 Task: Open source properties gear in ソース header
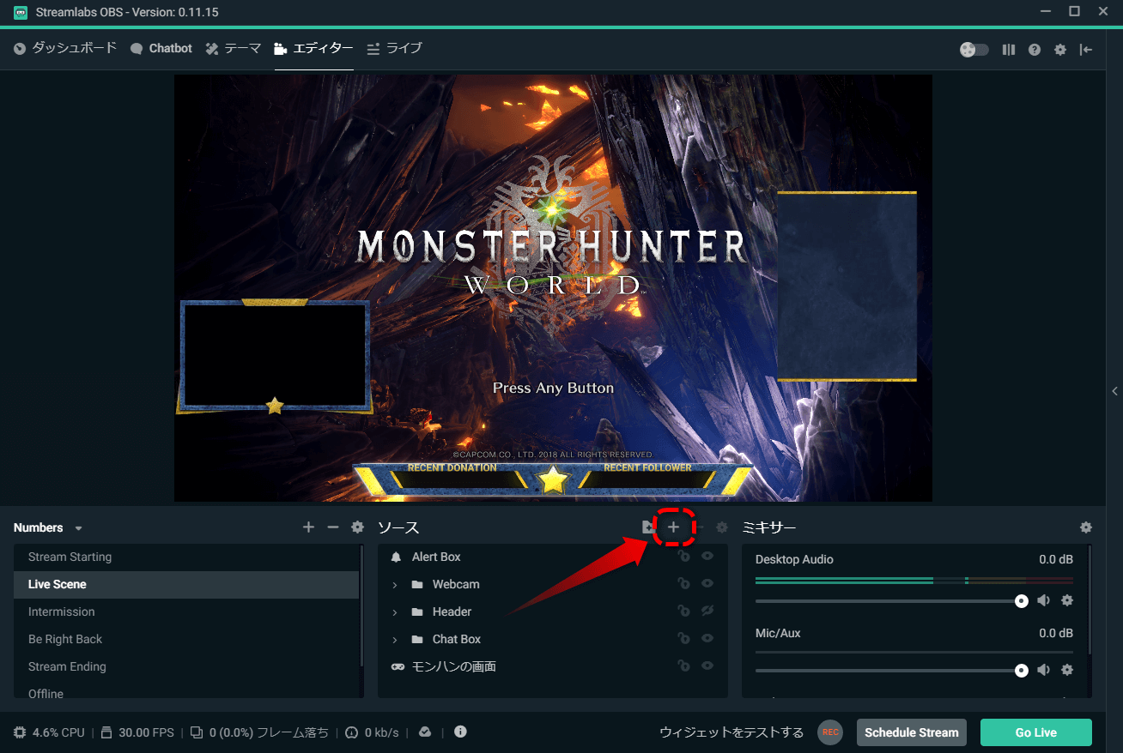[x=722, y=527]
